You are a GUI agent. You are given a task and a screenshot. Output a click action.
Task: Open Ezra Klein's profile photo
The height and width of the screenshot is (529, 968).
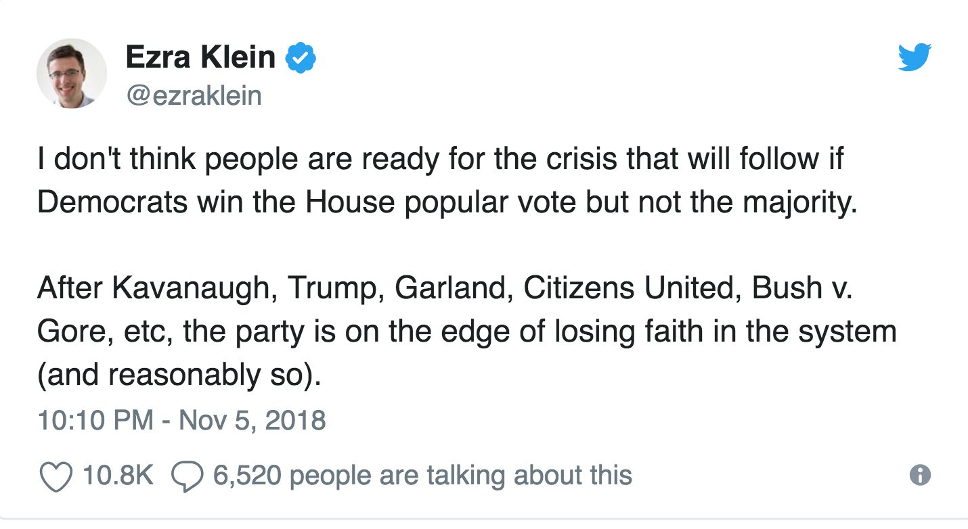click(72, 73)
